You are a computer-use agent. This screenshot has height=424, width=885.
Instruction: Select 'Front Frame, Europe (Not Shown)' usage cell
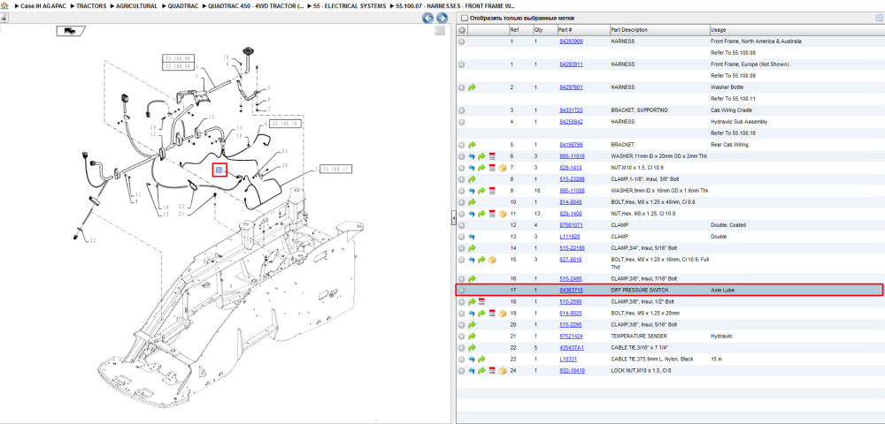tap(750, 64)
